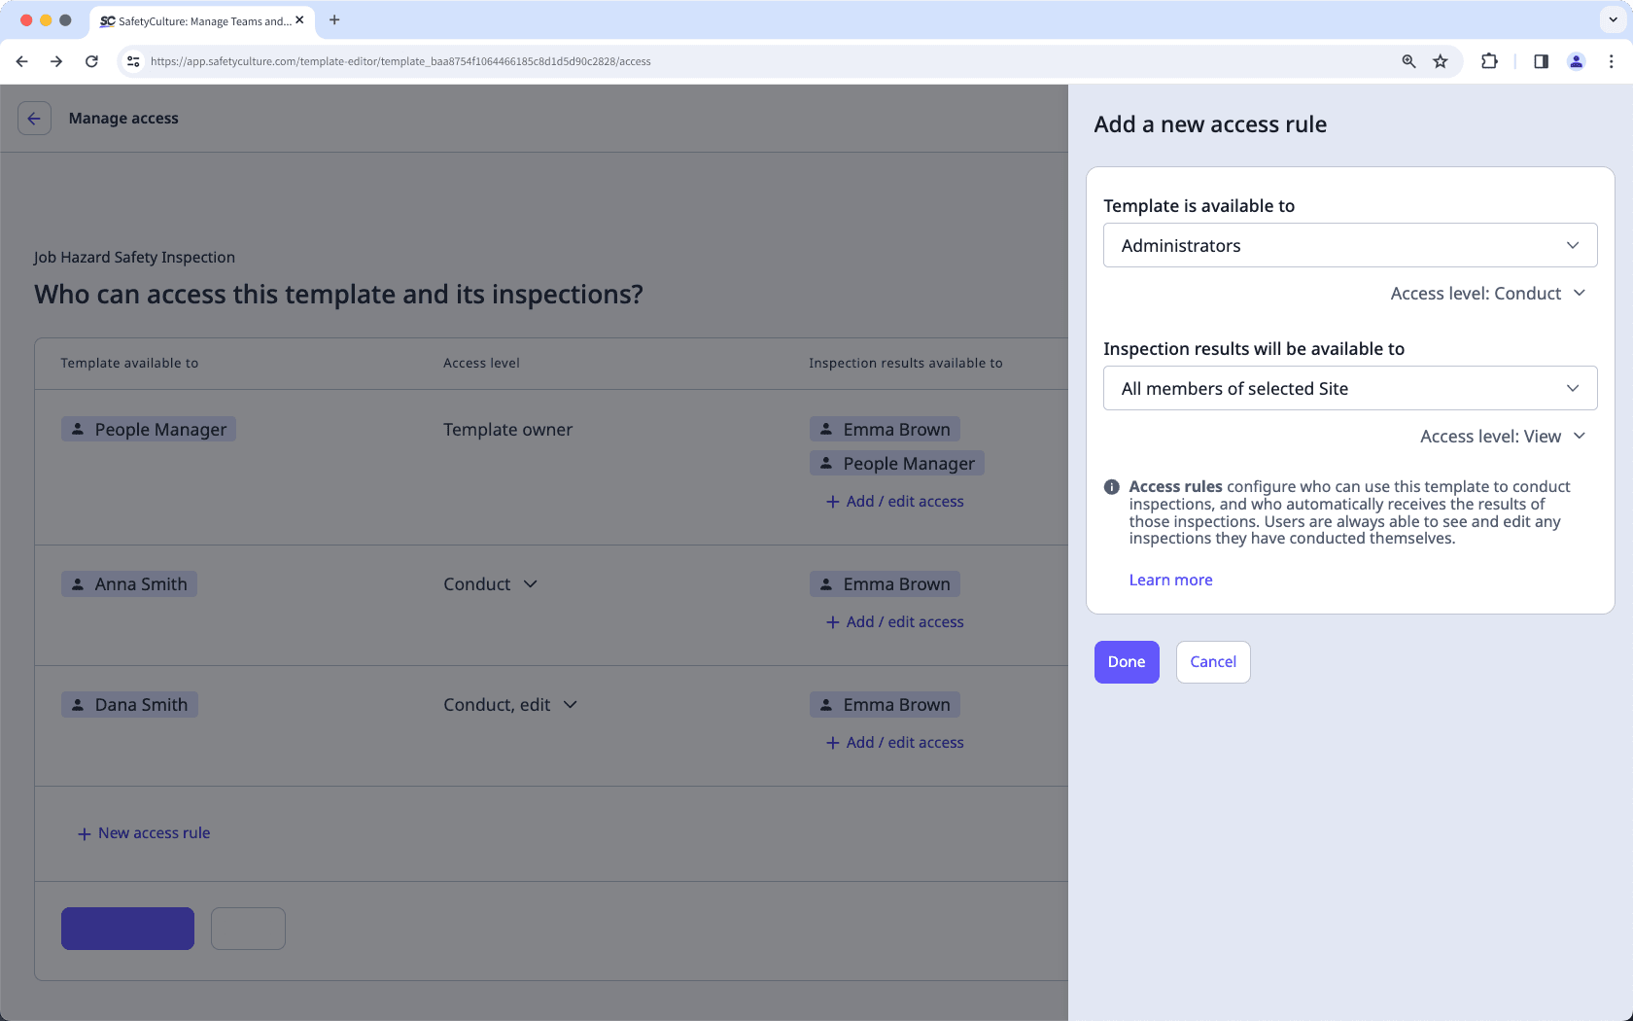Click the Done button
Screen dimensions: 1633x1021
pos(1126,662)
